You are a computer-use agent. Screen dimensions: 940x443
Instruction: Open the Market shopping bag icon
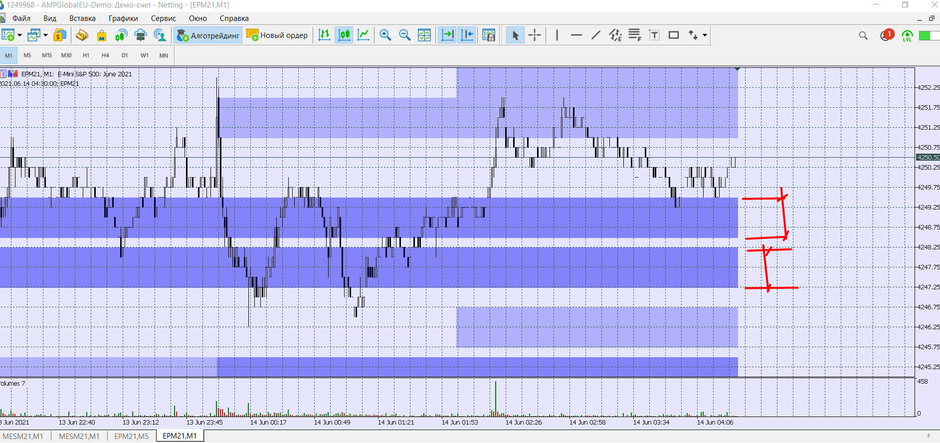102,35
